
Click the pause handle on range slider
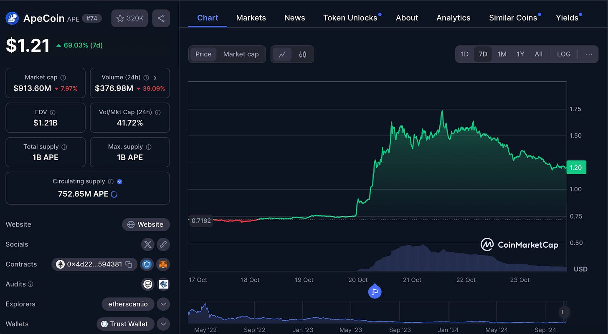coord(563,311)
